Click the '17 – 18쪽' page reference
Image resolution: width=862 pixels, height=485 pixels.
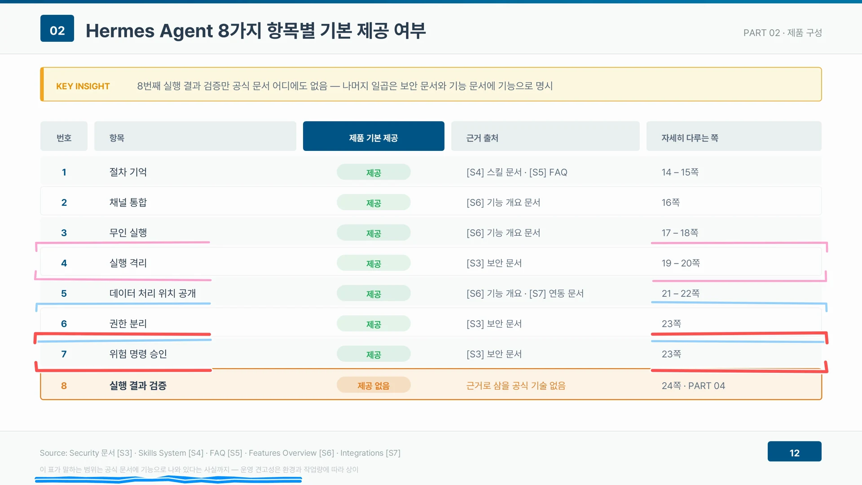tap(680, 233)
